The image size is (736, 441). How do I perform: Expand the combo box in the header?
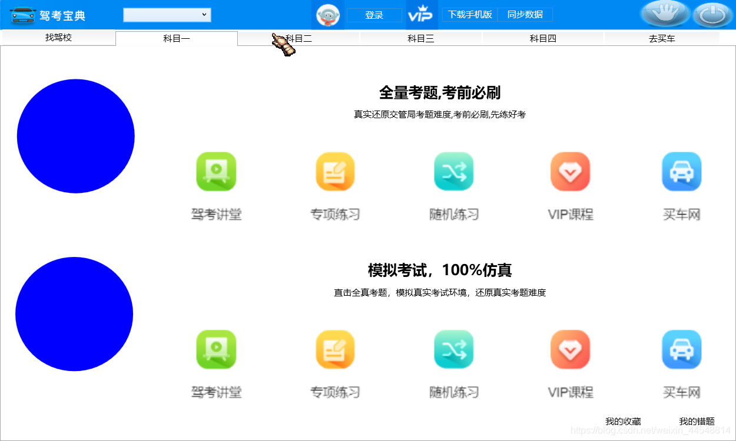click(x=167, y=15)
